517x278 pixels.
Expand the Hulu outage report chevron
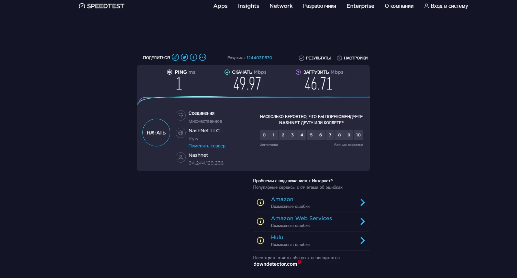(x=363, y=241)
